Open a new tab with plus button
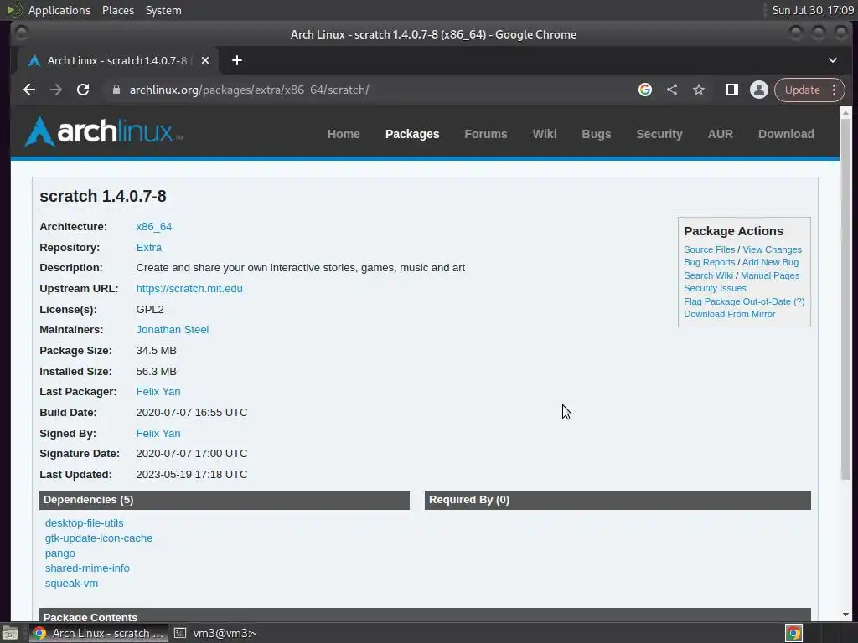Screen dimensions: 858x643 (237, 60)
